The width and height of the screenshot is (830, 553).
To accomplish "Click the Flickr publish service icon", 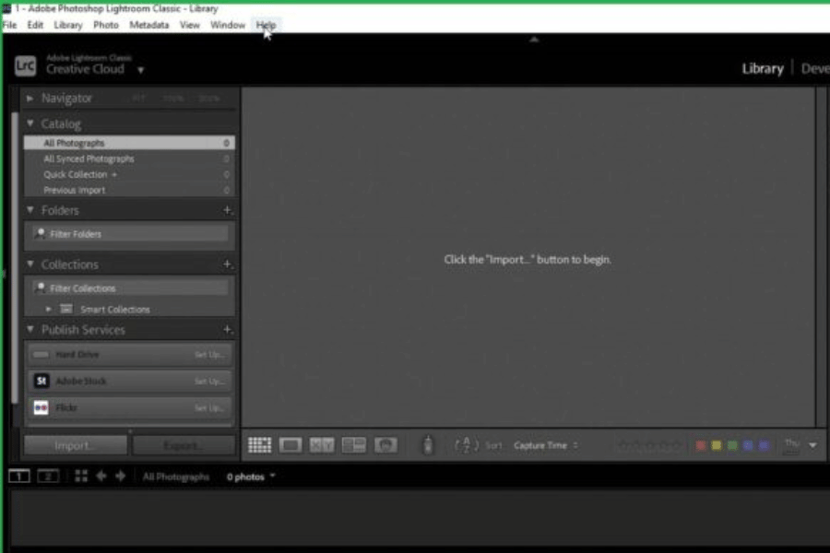I will 41,407.
